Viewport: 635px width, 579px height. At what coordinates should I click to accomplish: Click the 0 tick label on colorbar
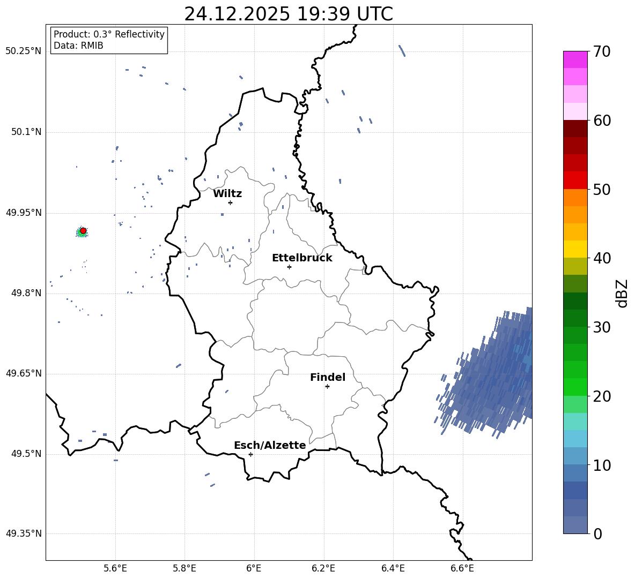(597, 534)
